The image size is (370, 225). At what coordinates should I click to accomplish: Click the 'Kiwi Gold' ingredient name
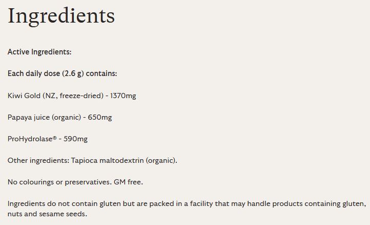click(x=24, y=96)
